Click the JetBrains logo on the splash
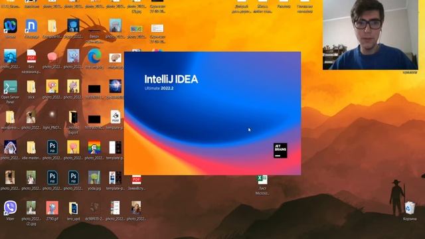This screenshot has height=239, width=425. click(x=280, y=151)
